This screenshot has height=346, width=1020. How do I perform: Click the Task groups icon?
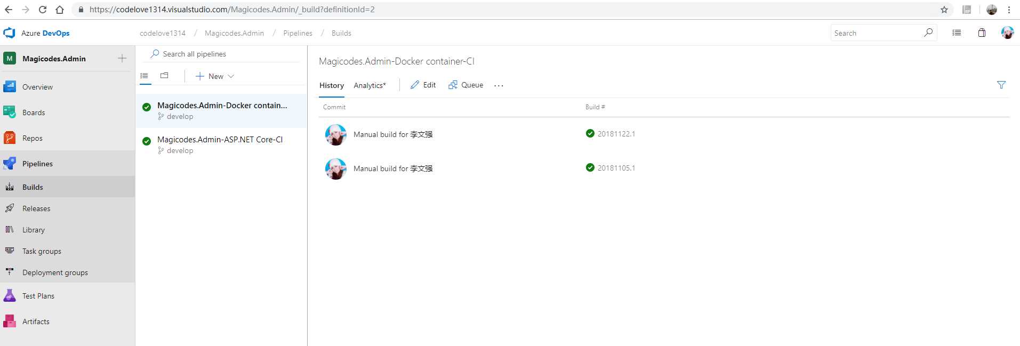point(10,251)
